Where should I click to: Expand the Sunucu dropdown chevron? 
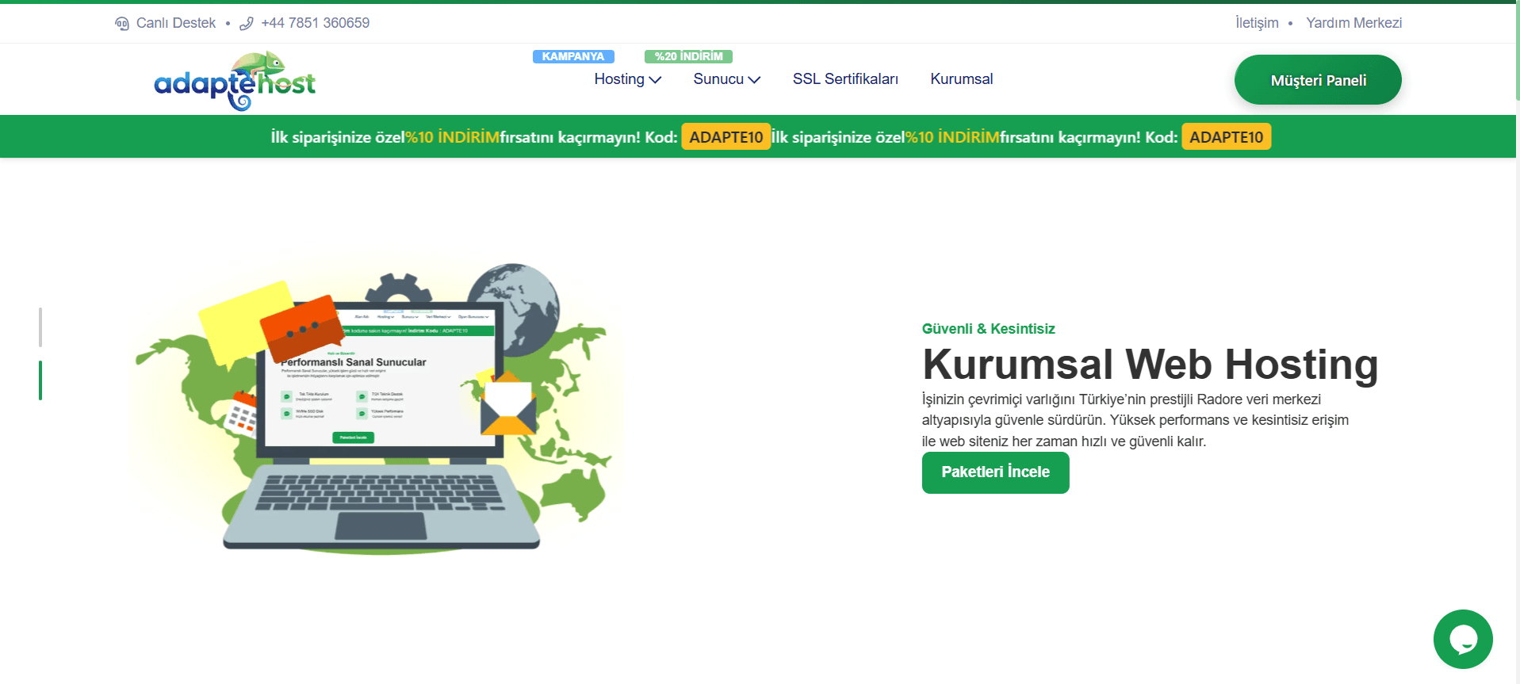pyautogui.click(x=755, y=79)
